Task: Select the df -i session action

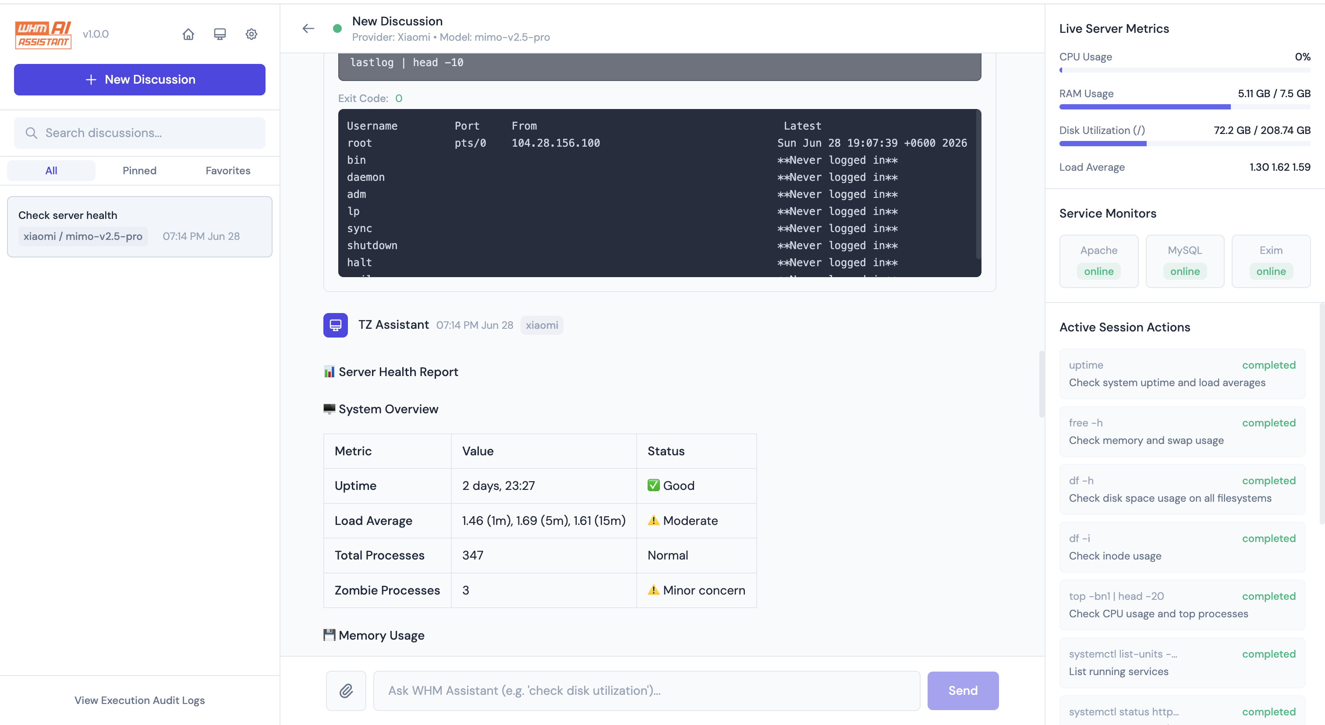Action: (1182, 547)
